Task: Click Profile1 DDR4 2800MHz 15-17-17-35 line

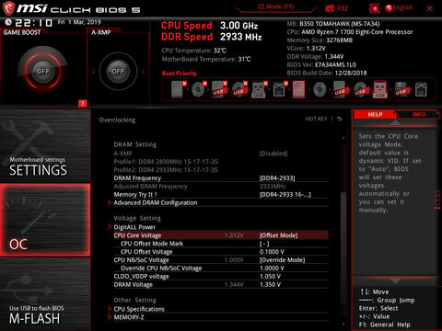Action: 166,162
